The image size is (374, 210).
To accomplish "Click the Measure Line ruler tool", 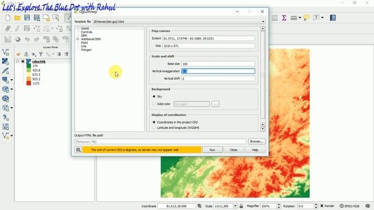I will pyautogui.click(x=294, y=17).
